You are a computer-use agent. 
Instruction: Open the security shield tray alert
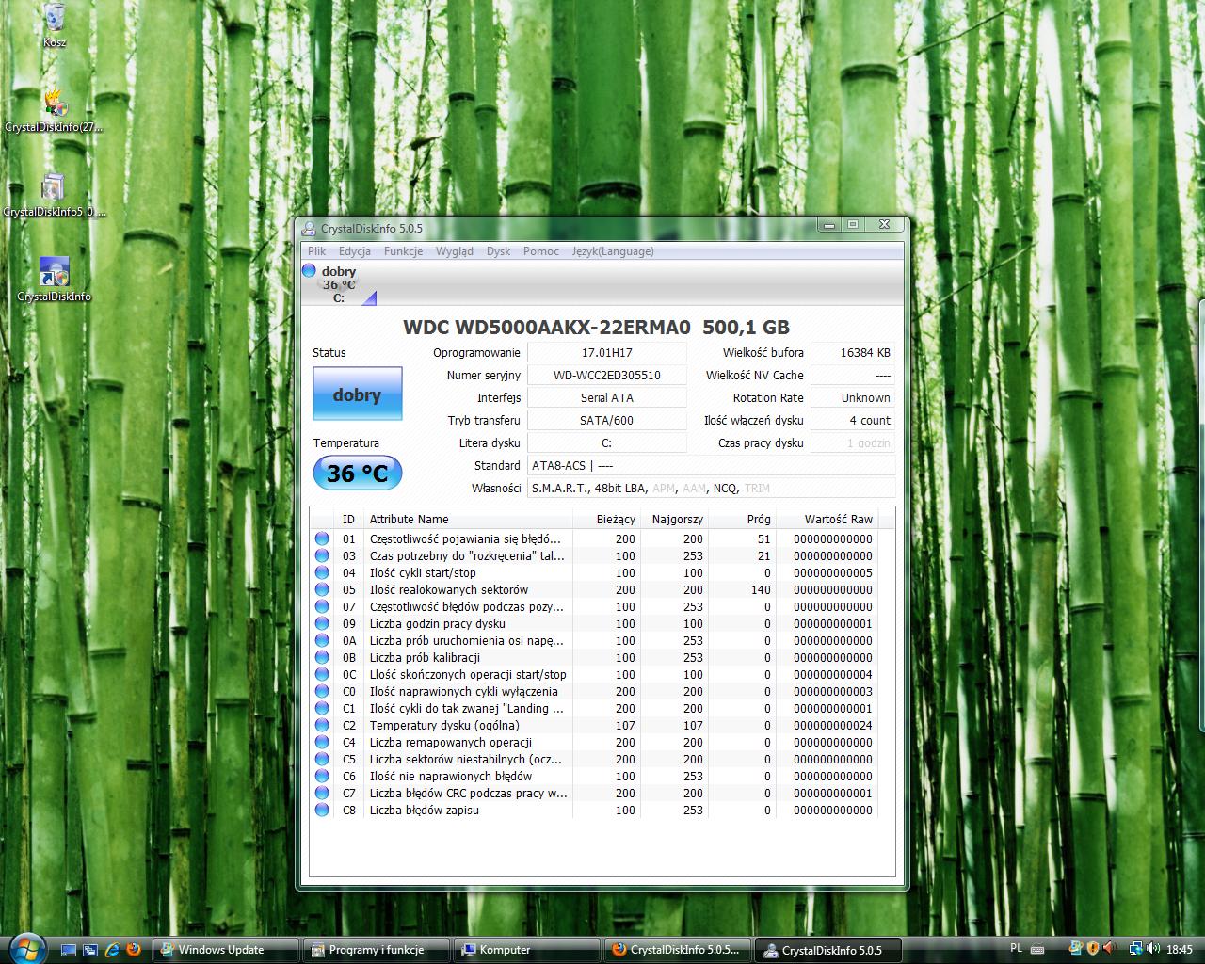point(1093,949)
